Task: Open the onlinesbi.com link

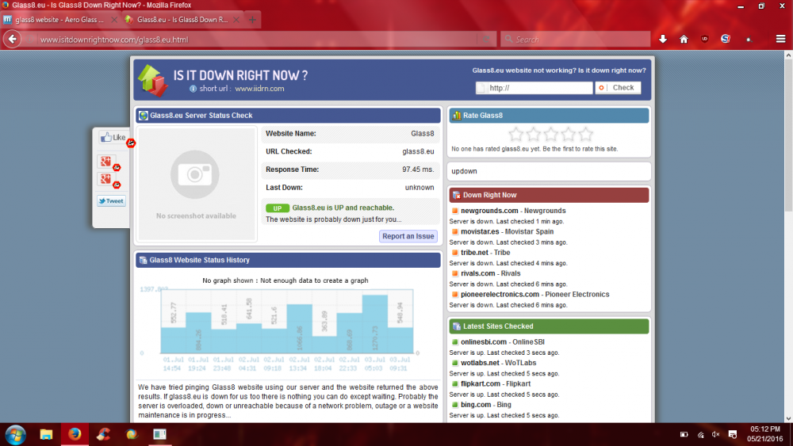Action: click(484, 342)
